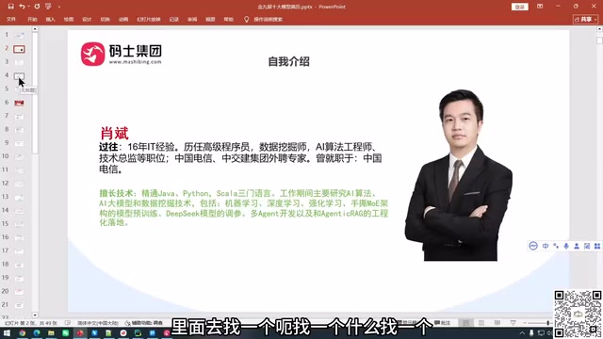The height and width of the screenshot is (339, 603).
Task: Click the 操作说明搜索 search field
Action: tap(268, 19)
